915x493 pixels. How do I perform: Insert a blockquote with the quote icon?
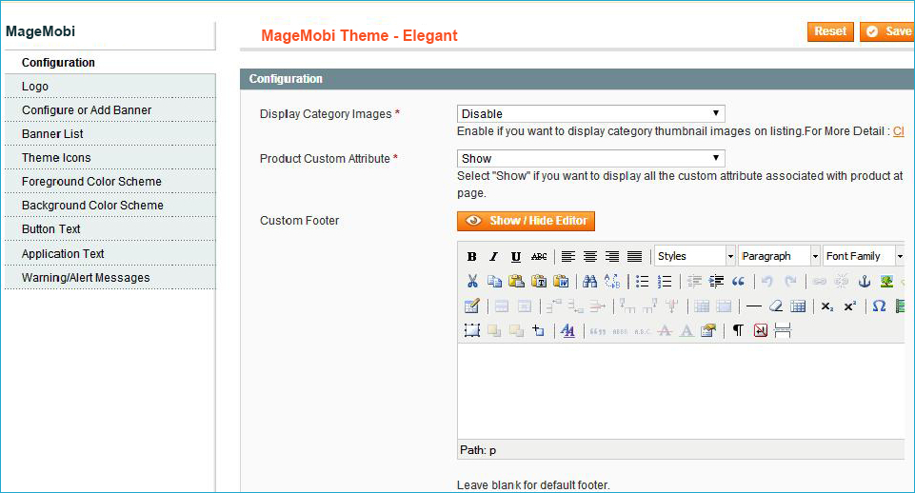(738, 281)
